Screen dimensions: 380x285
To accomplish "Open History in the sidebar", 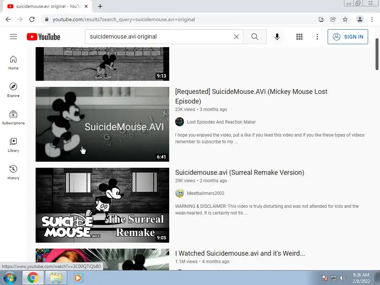I will click(13, 172).
